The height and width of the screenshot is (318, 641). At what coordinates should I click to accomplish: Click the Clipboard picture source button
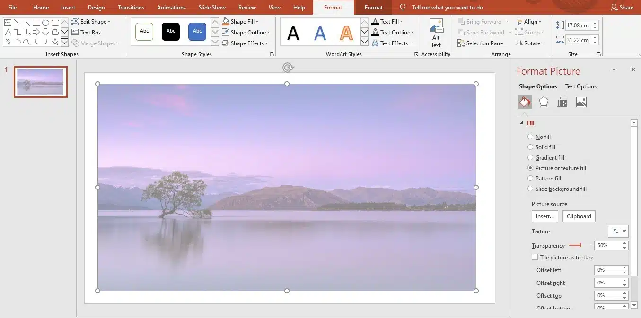click(579, 216)
